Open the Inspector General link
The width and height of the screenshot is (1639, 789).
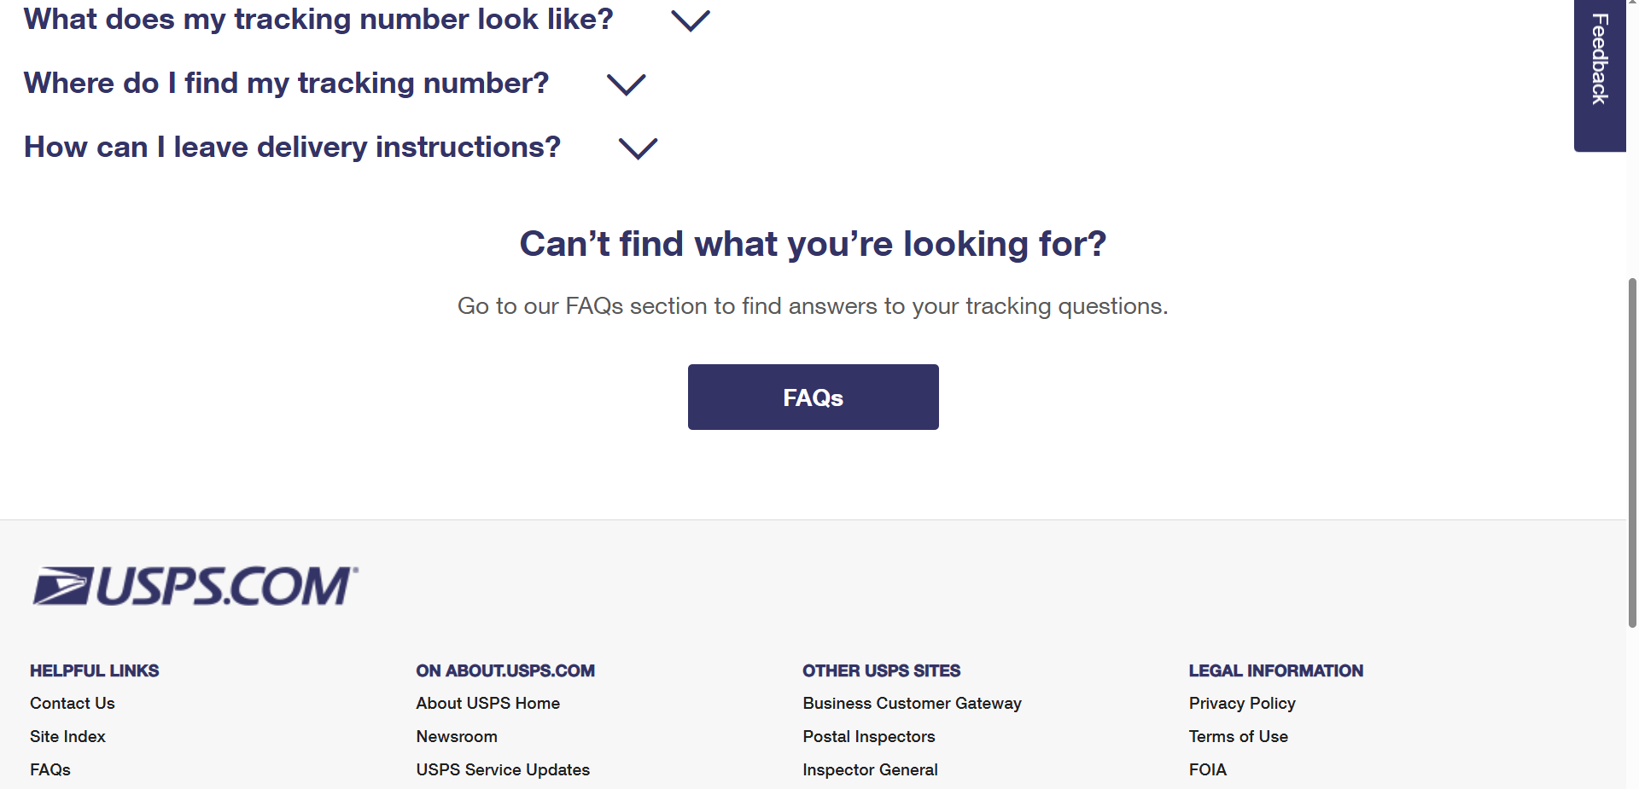tap(870, 769)
